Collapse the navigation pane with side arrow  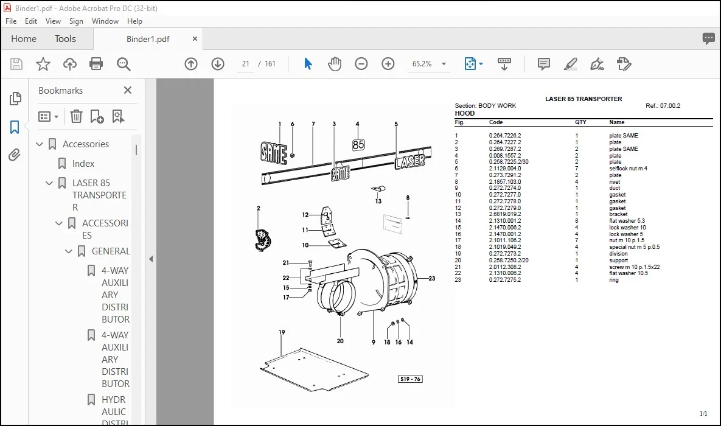(x=151, y=259)
